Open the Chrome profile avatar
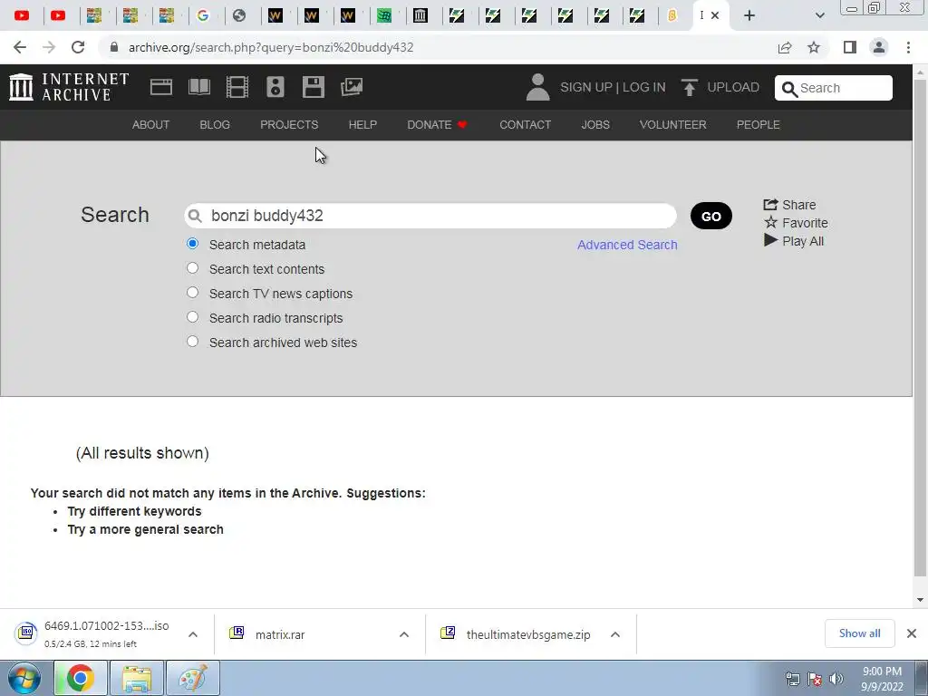This screenshot has width=928, height=696. [x=879, y=47]
